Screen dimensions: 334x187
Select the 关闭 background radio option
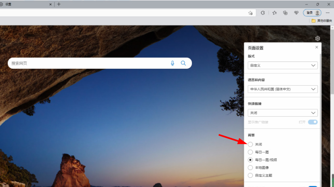tap(250, 144)
